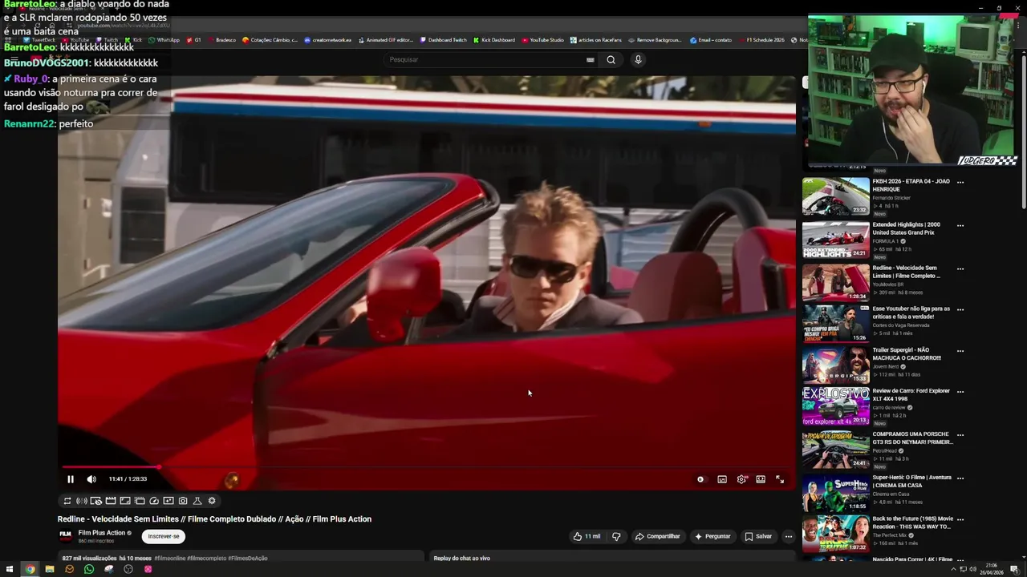Image resolution: width=1027 pixels, height=577 pixels.
Task: Open the Dashboard Twitch bookmark
Action: pyautogui.click(x=443, y=40)
